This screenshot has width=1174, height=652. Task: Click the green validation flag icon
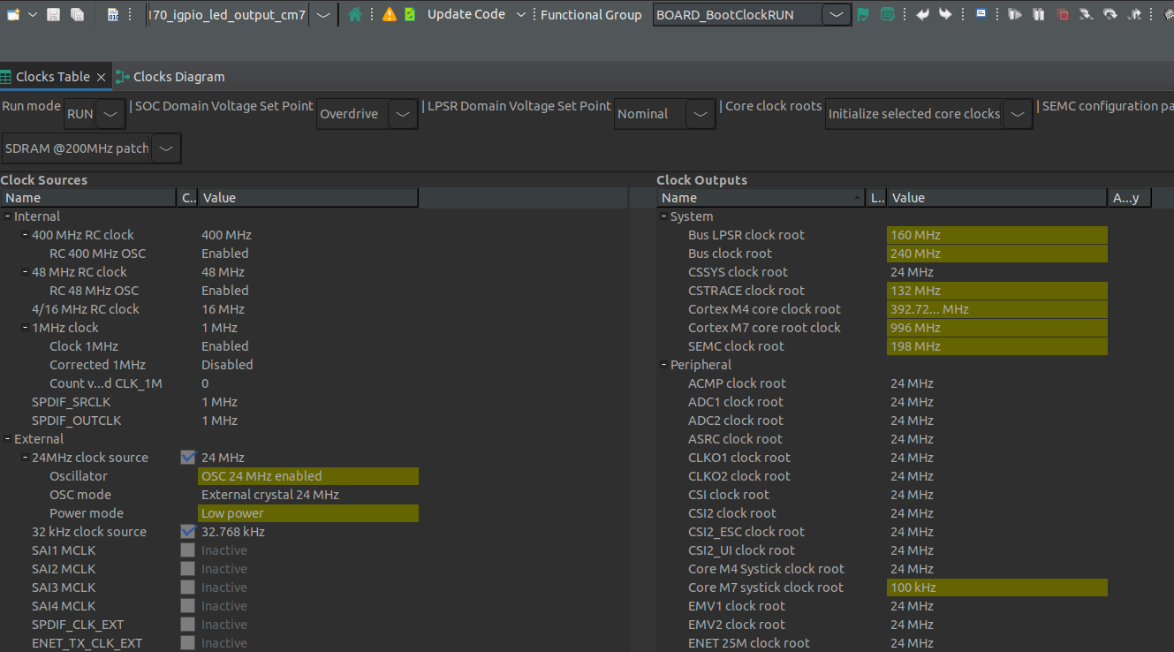(863, 14)
